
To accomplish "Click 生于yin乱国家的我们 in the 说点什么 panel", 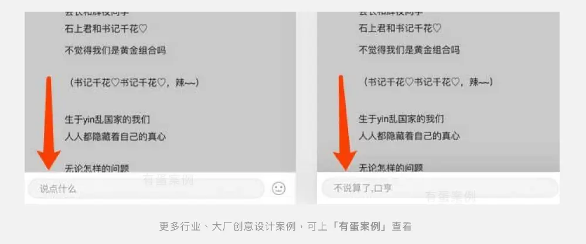I will coord(107,120).
